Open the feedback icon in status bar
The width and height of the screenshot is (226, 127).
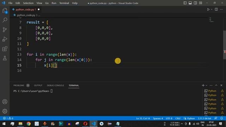click(216, 118)
